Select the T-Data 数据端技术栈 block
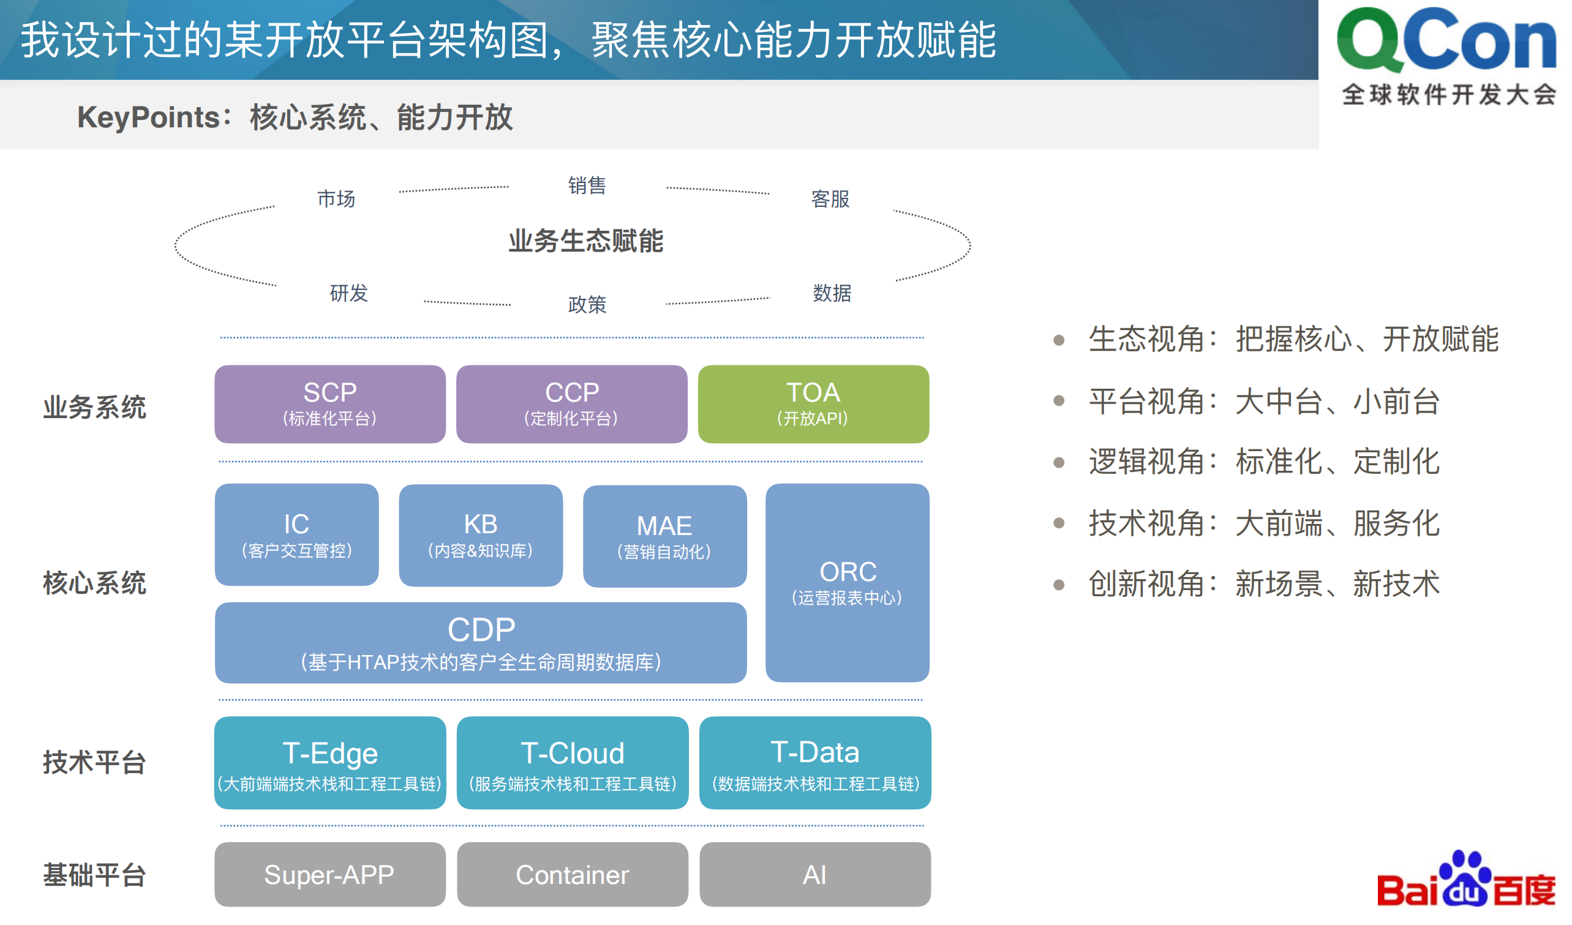The height and width of the screenshot is (925, 1572). (814, 762)
